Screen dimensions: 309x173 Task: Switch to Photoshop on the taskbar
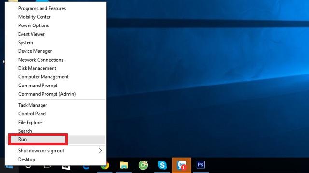[200, 165]
